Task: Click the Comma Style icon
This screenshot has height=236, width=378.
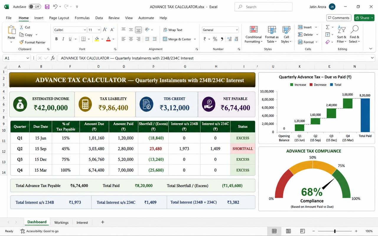Action: tap(222, 39)
